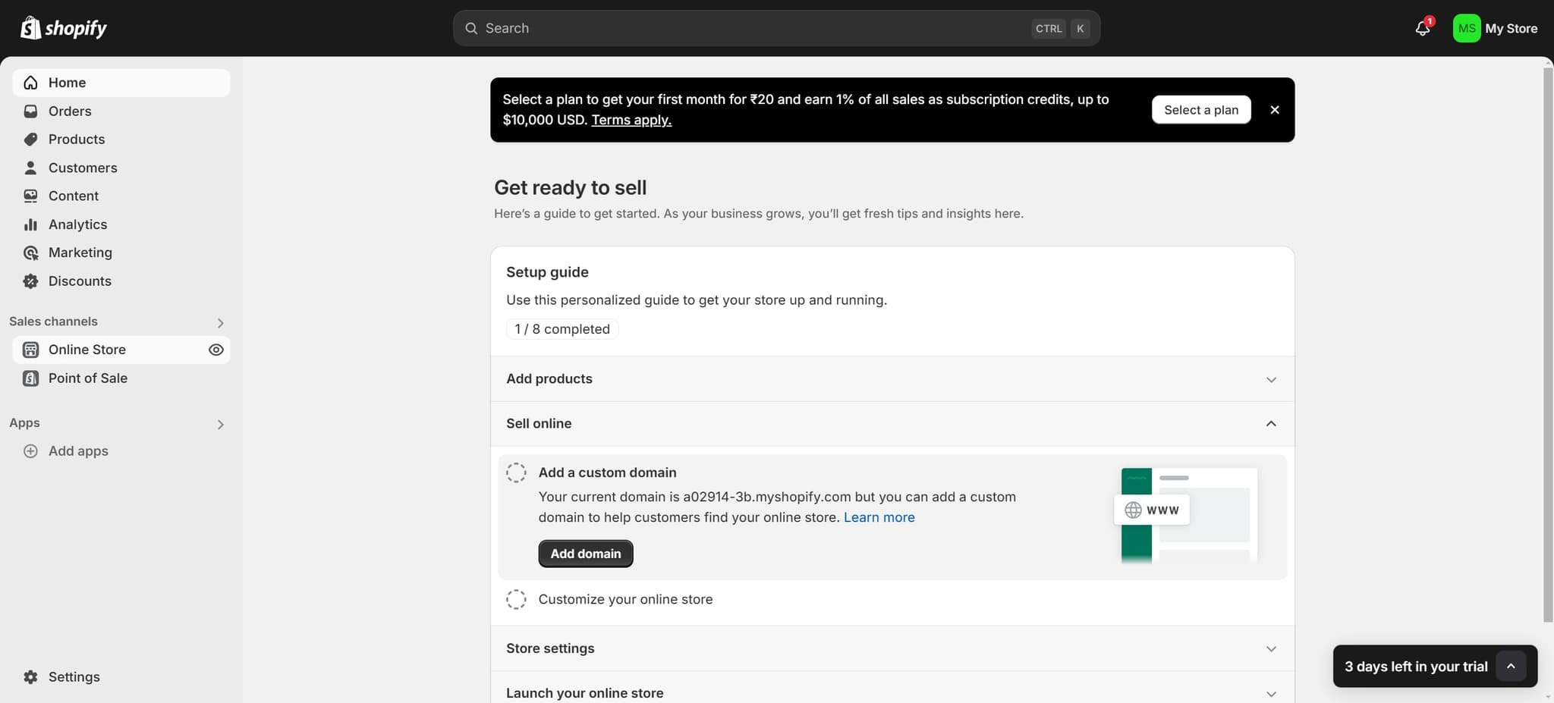Click the Marketing target icon
1554x703 pixels.
pos(30,253)
